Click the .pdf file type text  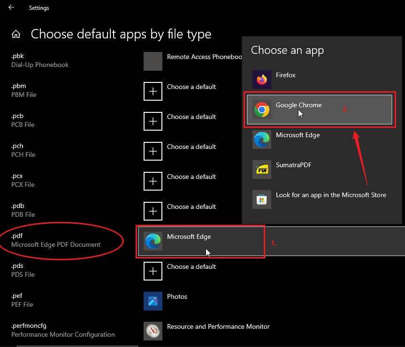point(17,236)
